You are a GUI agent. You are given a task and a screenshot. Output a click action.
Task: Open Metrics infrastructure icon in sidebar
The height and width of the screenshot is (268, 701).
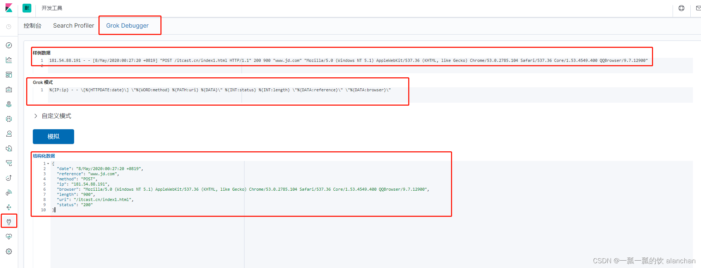(9, 134)
